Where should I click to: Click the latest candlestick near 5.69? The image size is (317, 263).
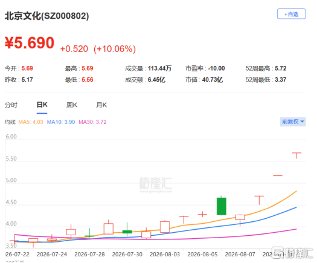tap(296, 155)
